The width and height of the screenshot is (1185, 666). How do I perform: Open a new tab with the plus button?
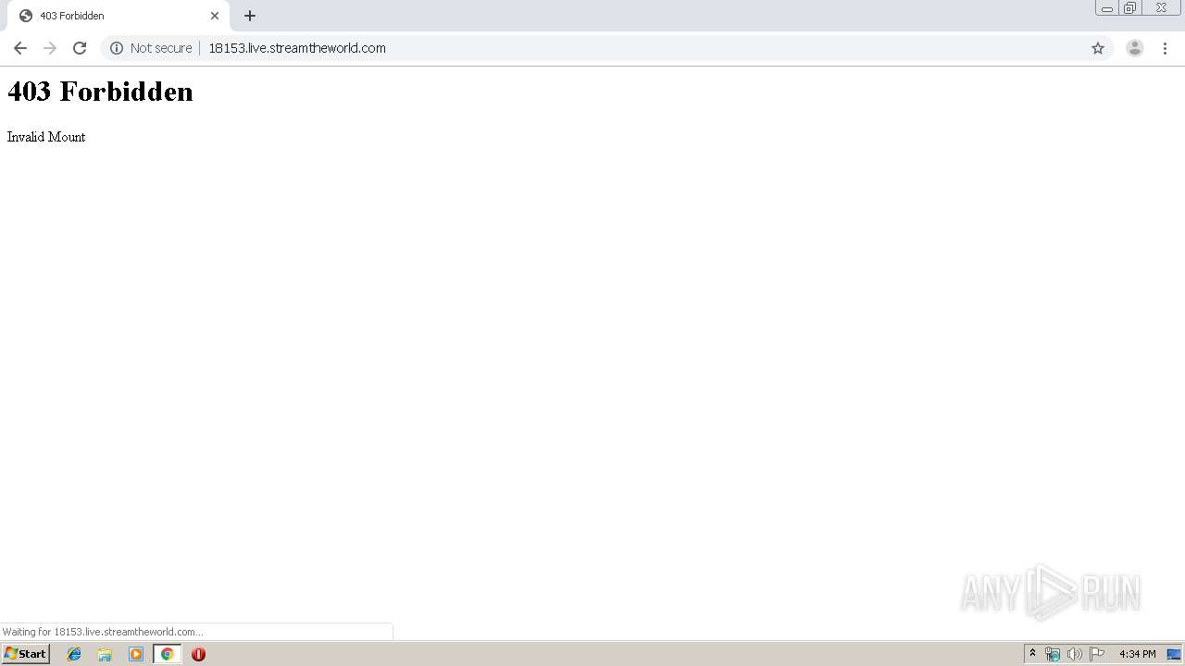tap(250, 16)
